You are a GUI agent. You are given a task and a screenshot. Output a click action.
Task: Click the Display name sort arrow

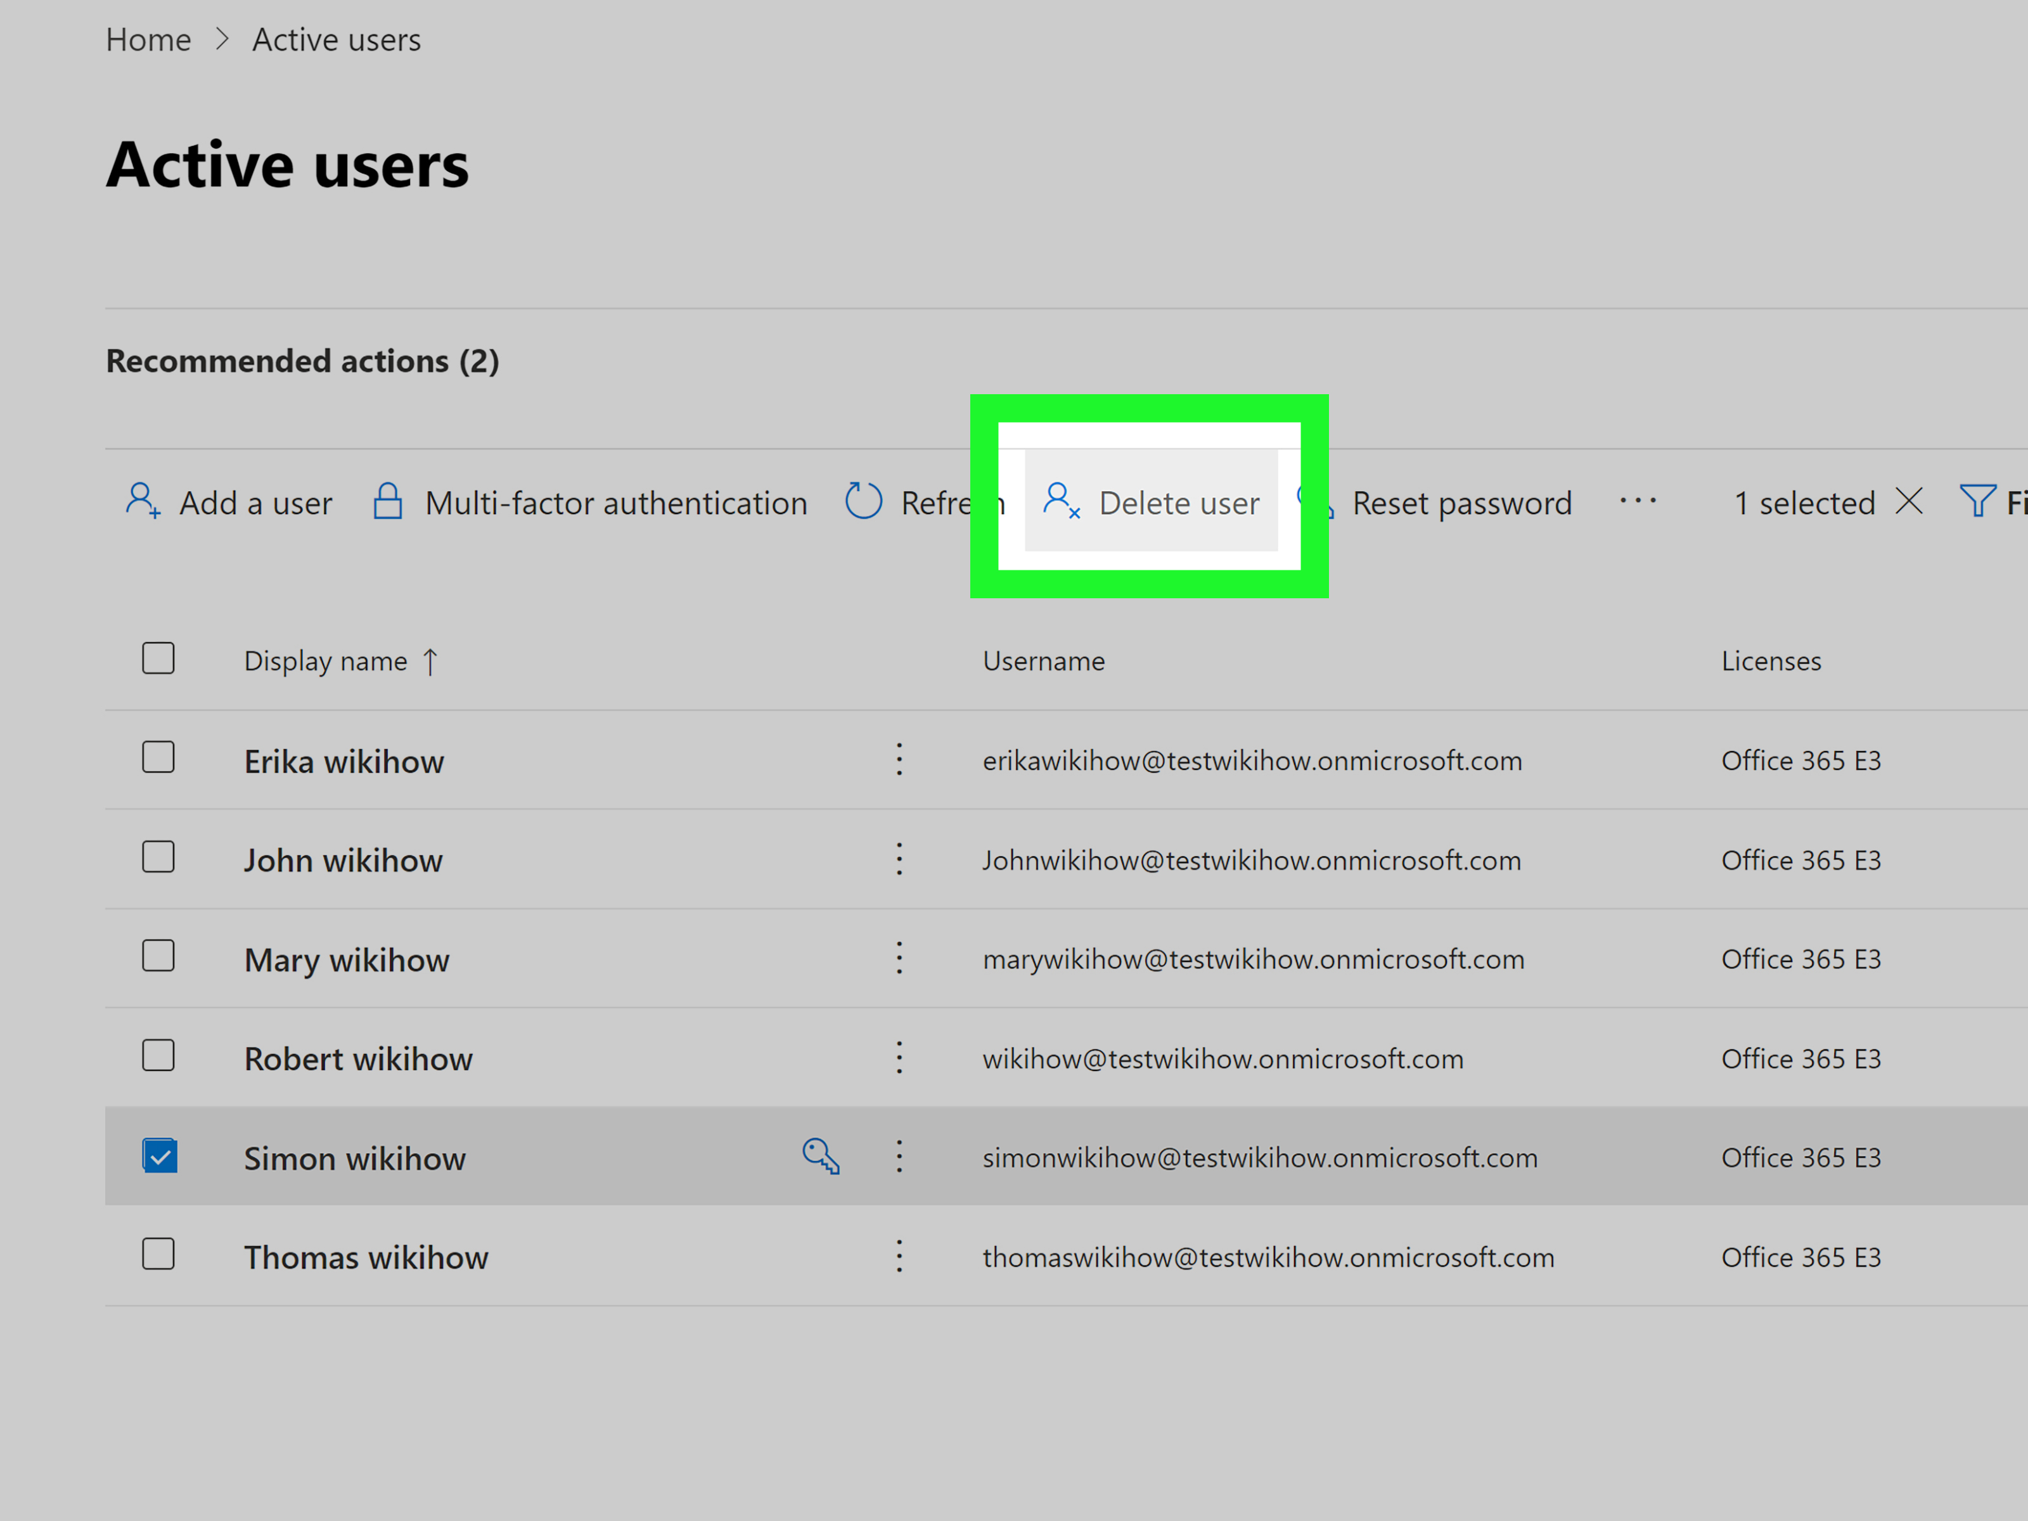(430, 661)
